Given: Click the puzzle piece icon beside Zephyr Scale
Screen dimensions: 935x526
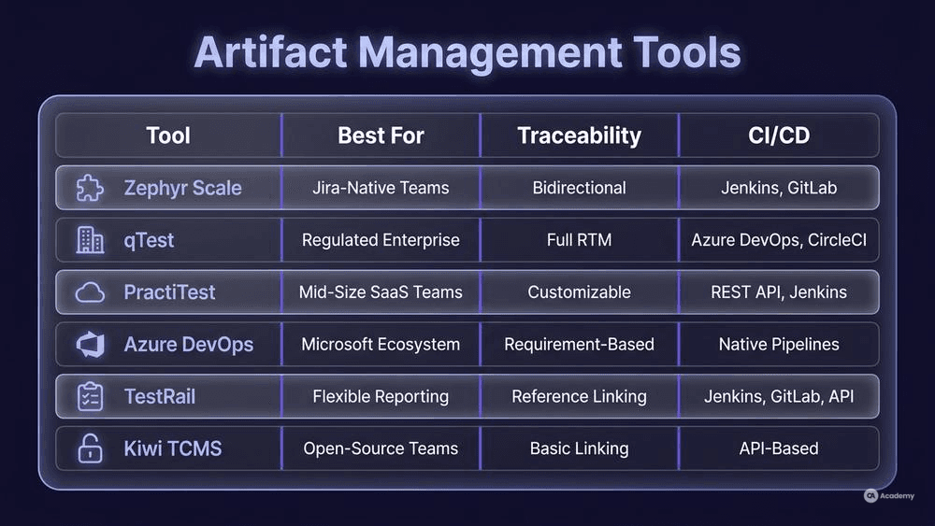Looking at the screenshot, I should (90, 188).
